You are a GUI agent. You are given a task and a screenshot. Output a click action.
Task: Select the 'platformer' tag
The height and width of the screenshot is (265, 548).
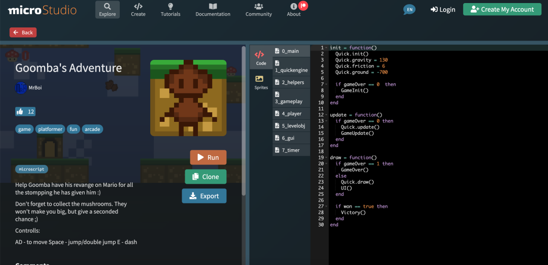pyautogui.click(x=50, y=129)
